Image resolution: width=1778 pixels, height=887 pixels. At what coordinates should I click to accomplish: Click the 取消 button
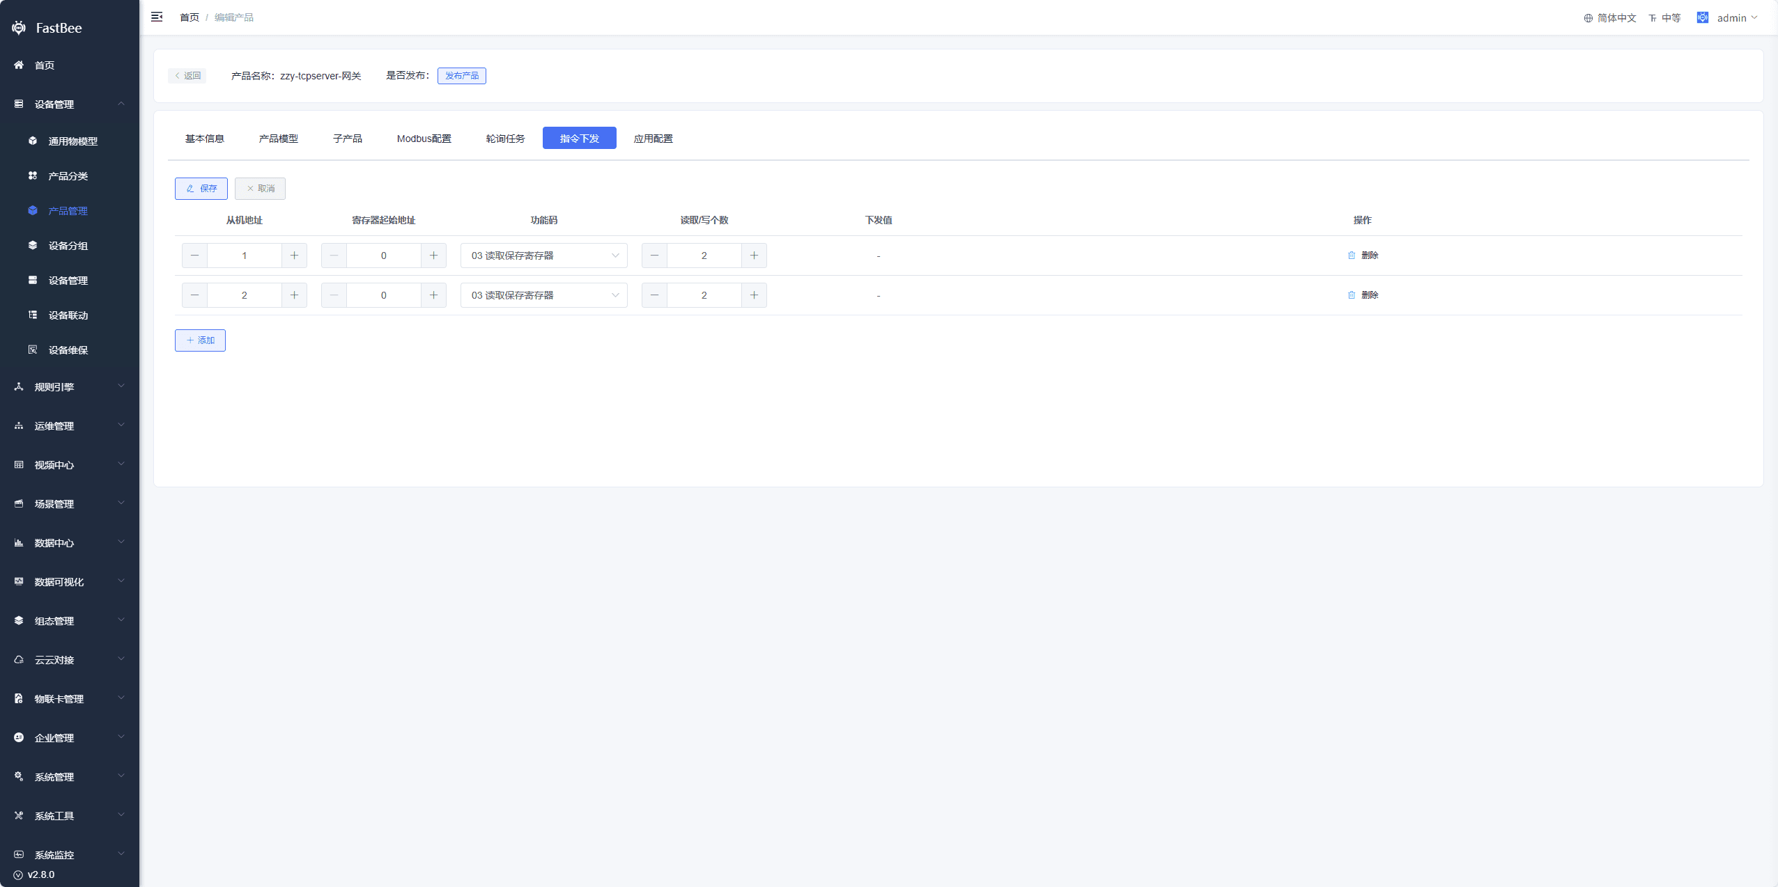pos(260,189)
